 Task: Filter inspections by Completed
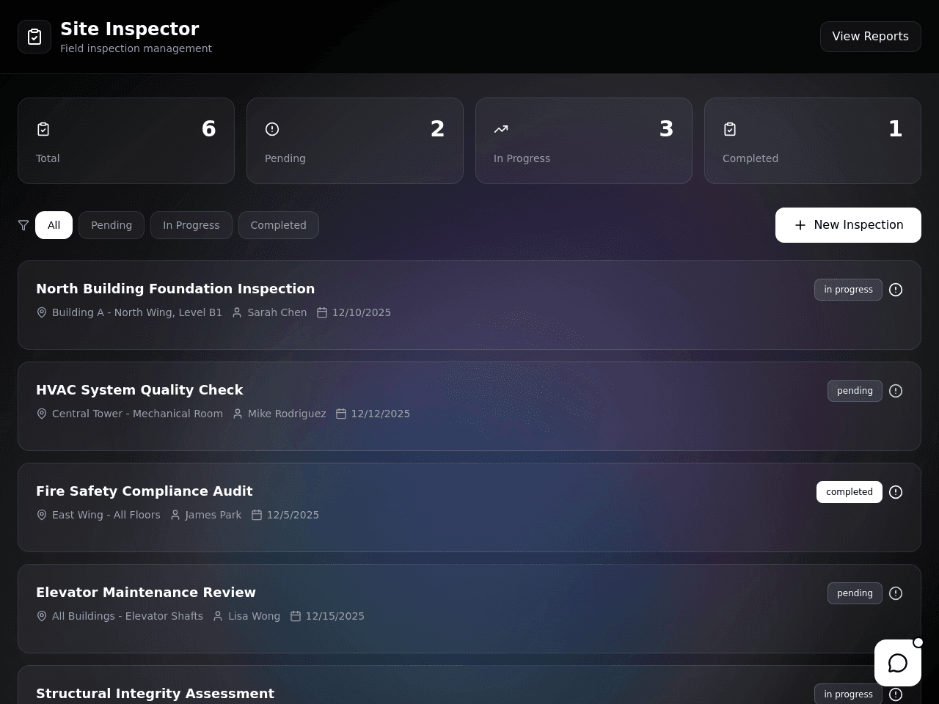(x=279, y=225)
